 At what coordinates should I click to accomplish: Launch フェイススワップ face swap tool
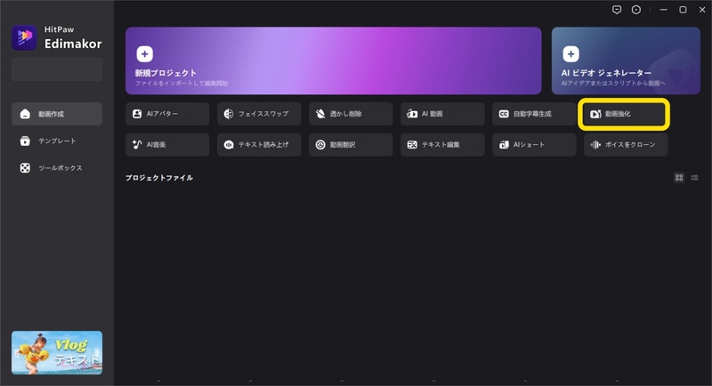point(259,114)
